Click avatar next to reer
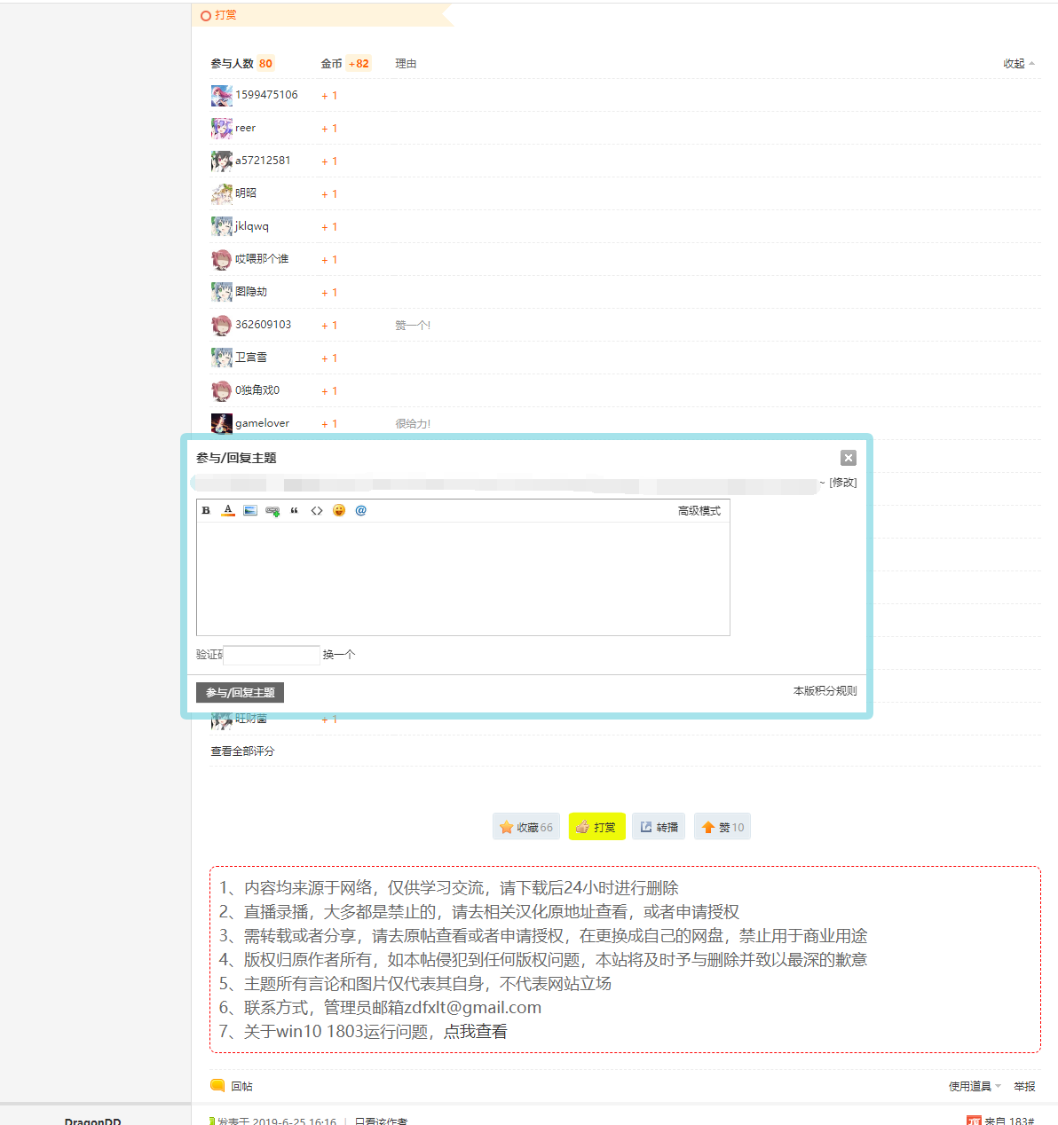 click(222, 129)
